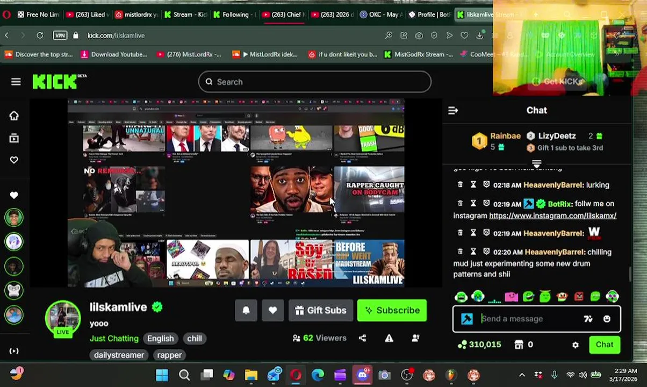
Task: Open the user actions icon right of the report icon
Action: (415, 338)
